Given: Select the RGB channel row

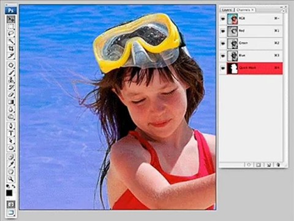Looking at the screenshot, I should click(251, 19).
